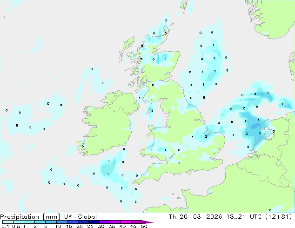Image resolution: width=295 pixels, height=228 pixels.
Task: Click the '10' legend scale label
Action: (x=58, y=226)
